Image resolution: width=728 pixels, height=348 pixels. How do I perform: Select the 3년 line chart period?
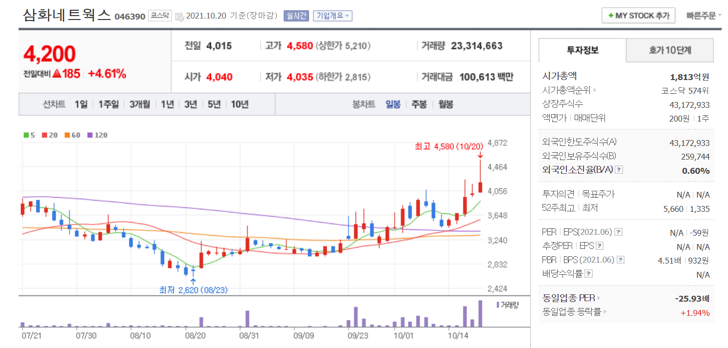click(x=190, y=104)
